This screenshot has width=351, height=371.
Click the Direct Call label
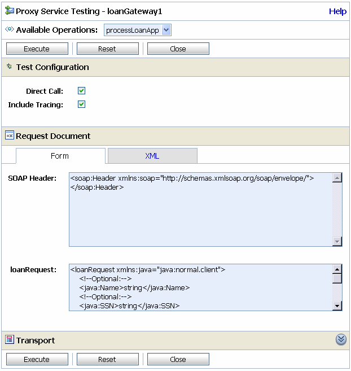(45, 91)
